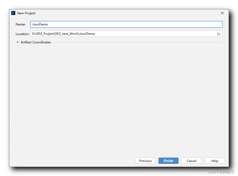The height and width of the screenshot is (176, 238).
Task: Open Help for New Project
Action: click(x=214, y=161)
